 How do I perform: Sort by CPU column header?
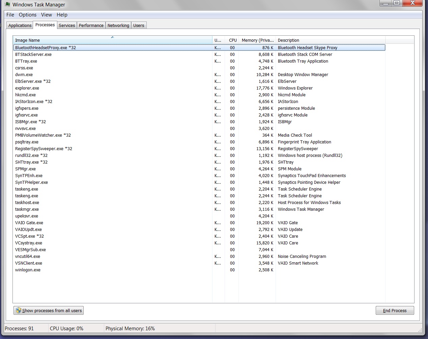[x=232, y=40]
